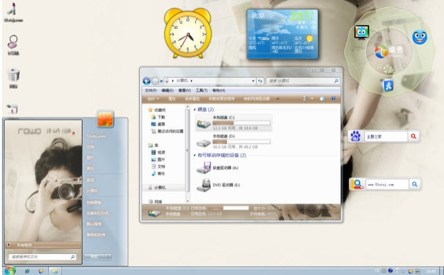444x275 pixels.
Task: Click the orange magnifier search widget icon
Action: point(357,184)
